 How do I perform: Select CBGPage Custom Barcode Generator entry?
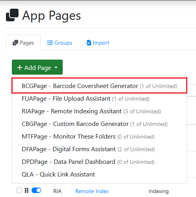(99, 124)
